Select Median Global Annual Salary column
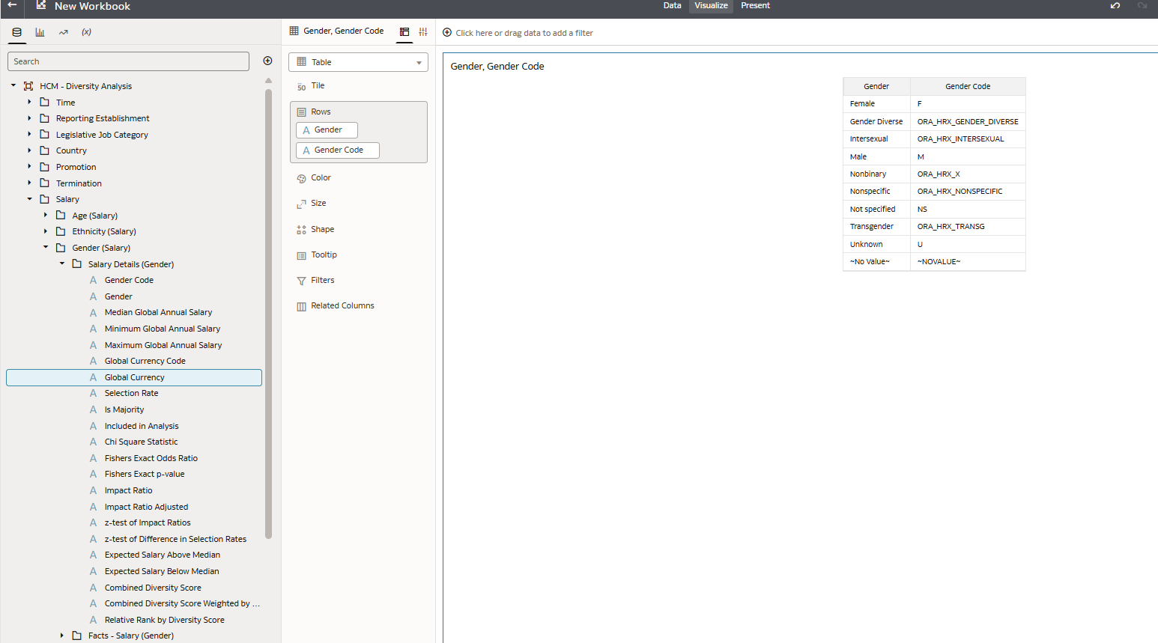This screenshot has width=1158, height=643. [x=158, y=312]
